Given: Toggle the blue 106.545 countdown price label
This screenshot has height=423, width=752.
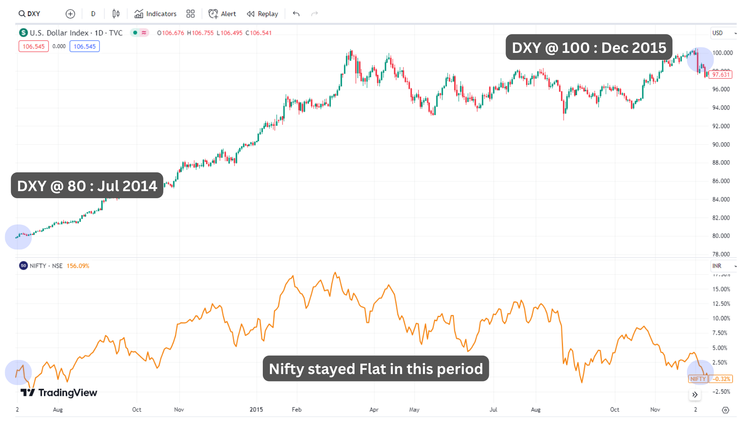Looking at the screenshot, I should 85,46.
